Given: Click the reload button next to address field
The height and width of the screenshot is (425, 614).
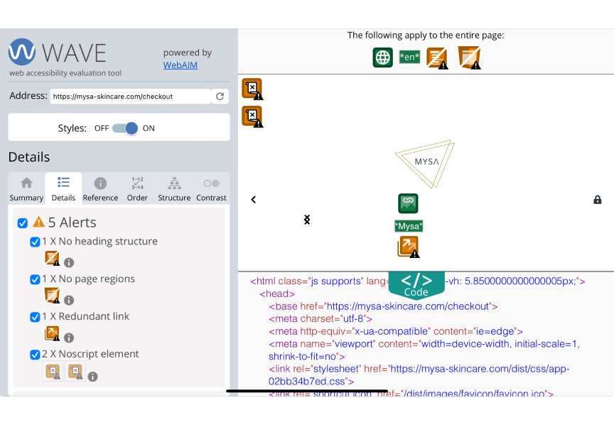Looking at the screenshot, I should (220, 97).
